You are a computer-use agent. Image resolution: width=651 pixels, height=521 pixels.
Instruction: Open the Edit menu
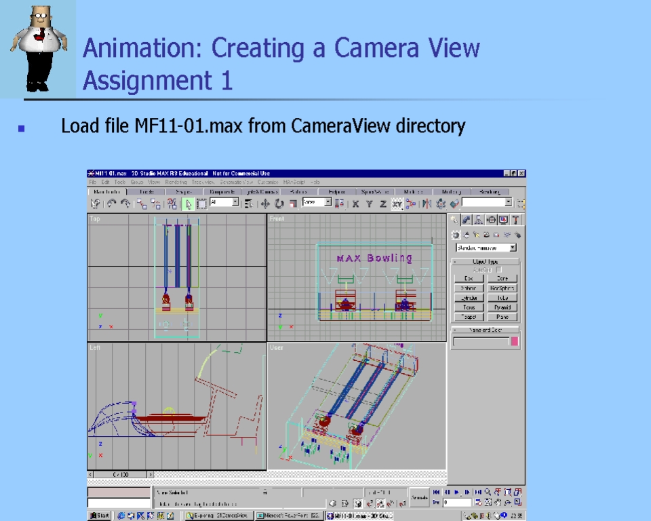106,182
